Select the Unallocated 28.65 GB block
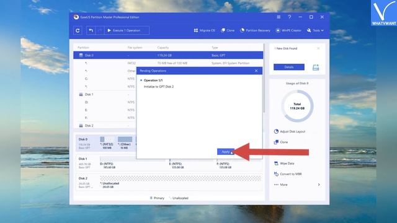Viewport: 397px width, 223px height. click(181, 182)
